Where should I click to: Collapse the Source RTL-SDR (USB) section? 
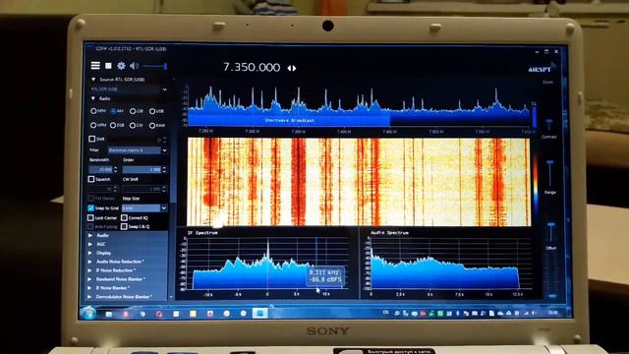click(x=93, y=80)
